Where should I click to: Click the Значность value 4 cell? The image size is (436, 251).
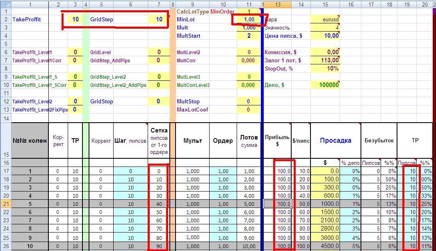coord(325,27)
